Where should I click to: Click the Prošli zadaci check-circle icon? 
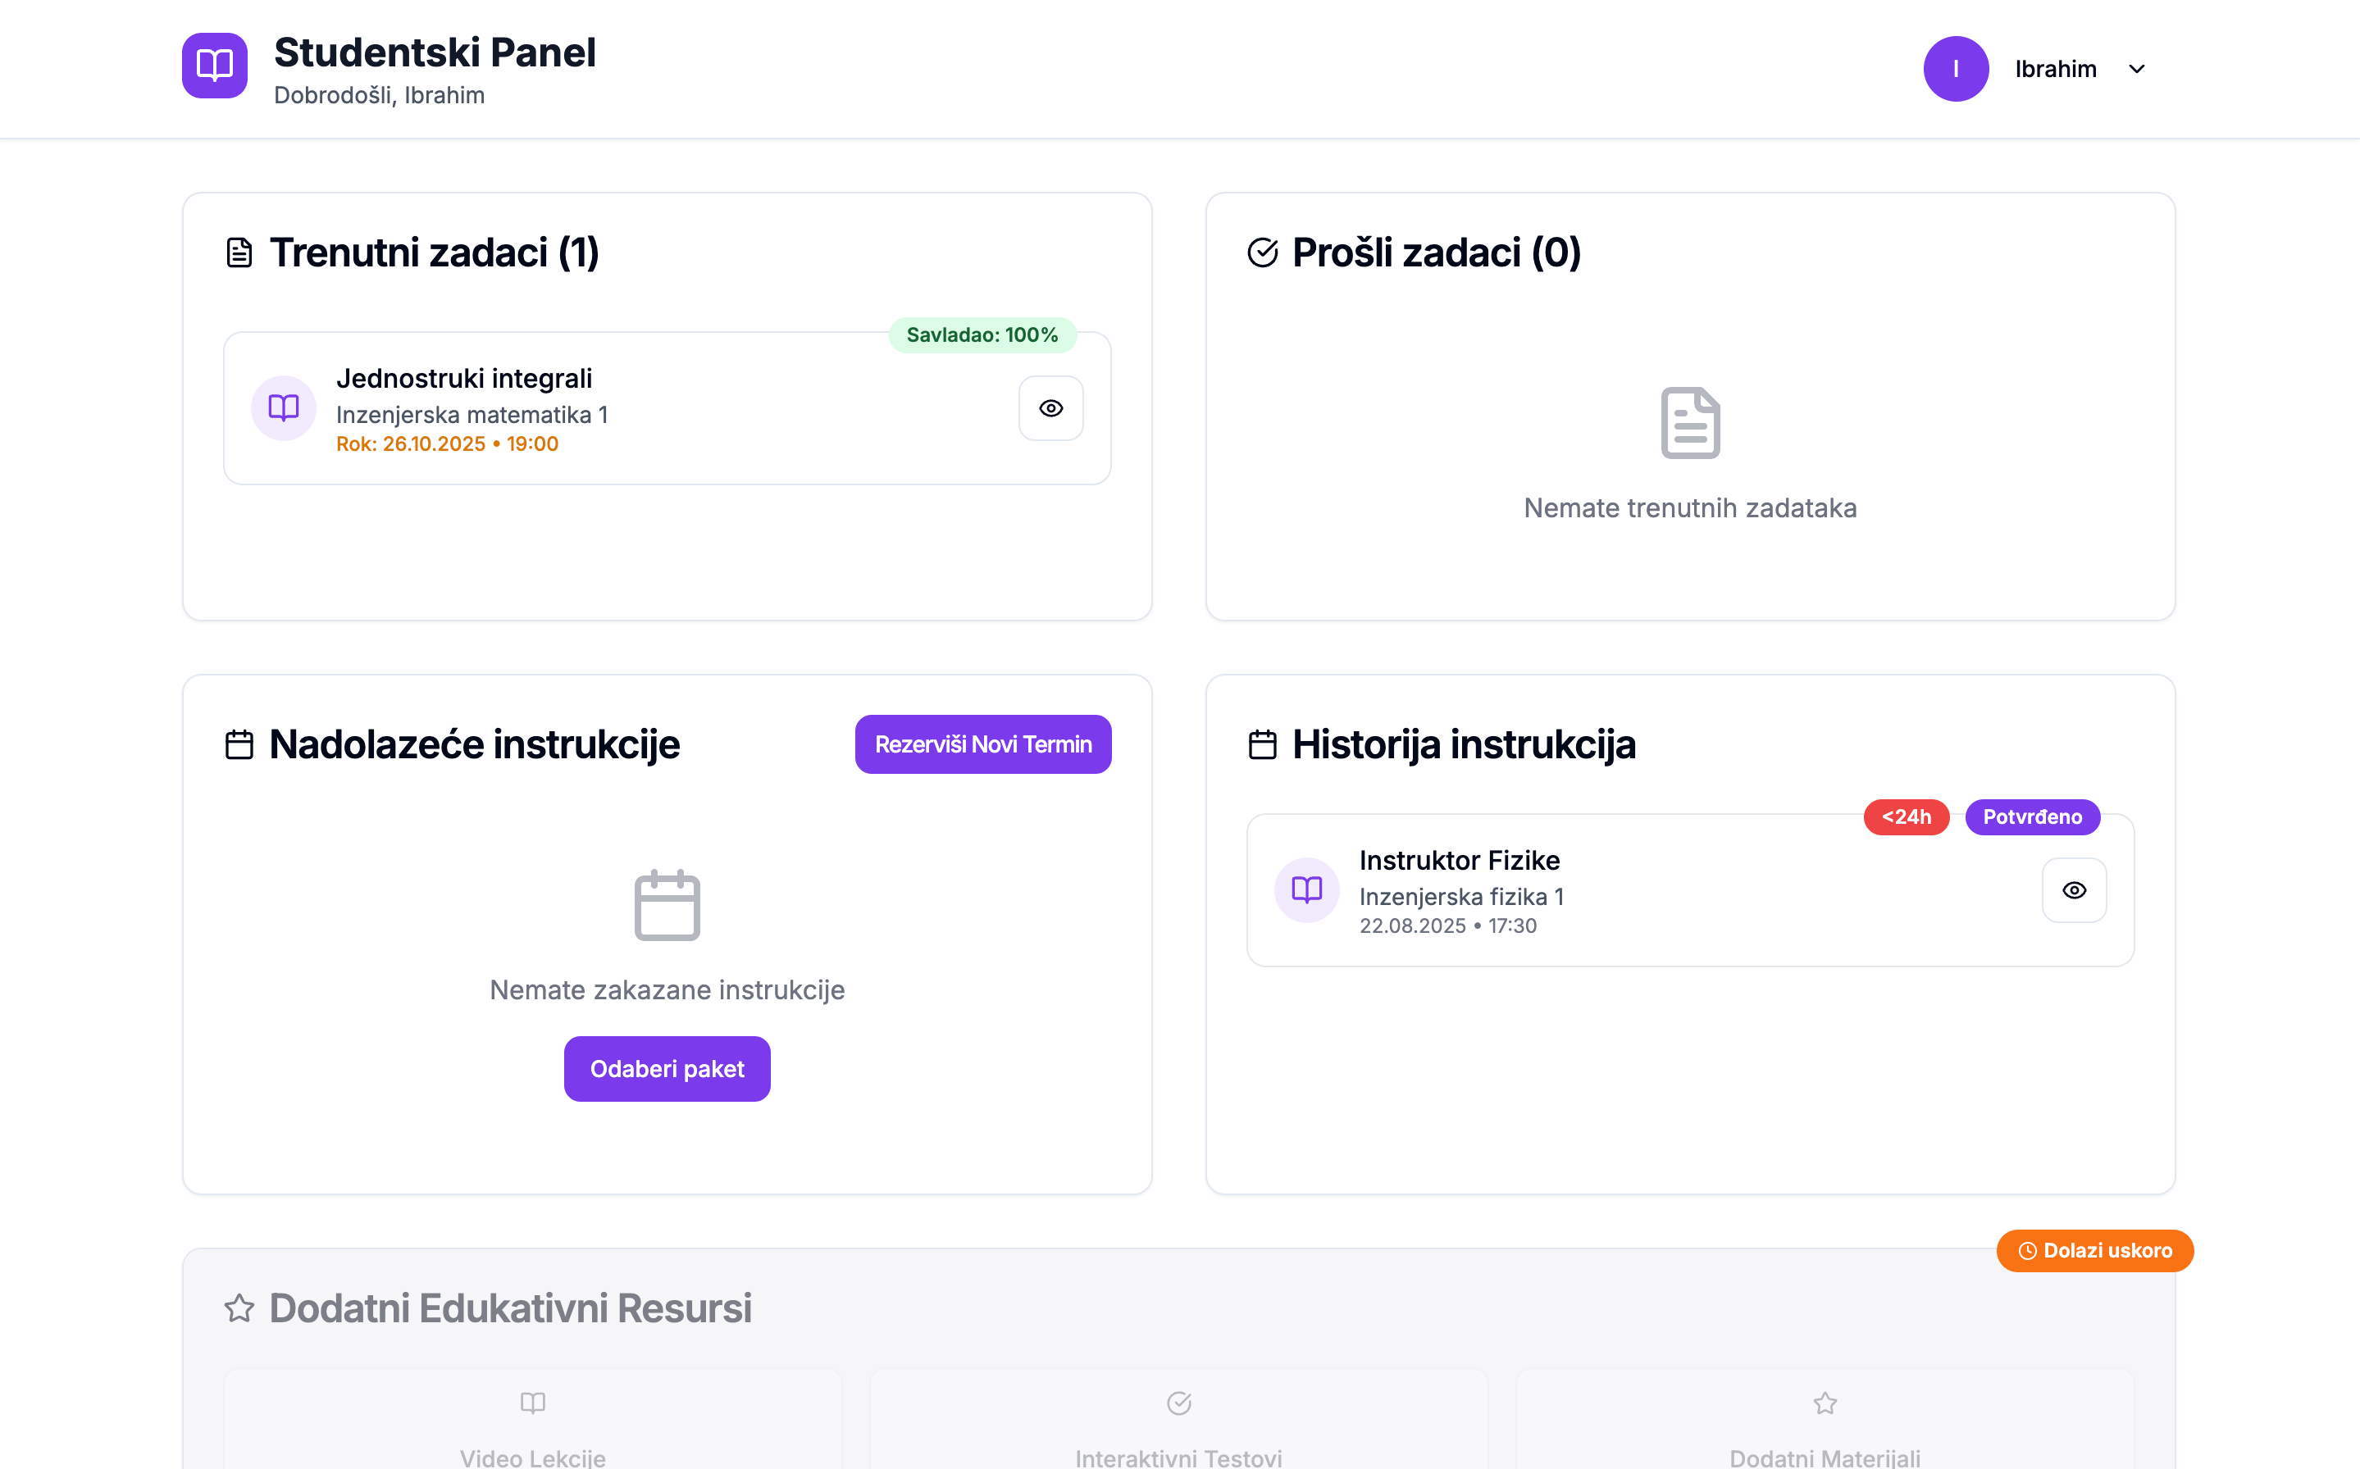pos(1261,252)
